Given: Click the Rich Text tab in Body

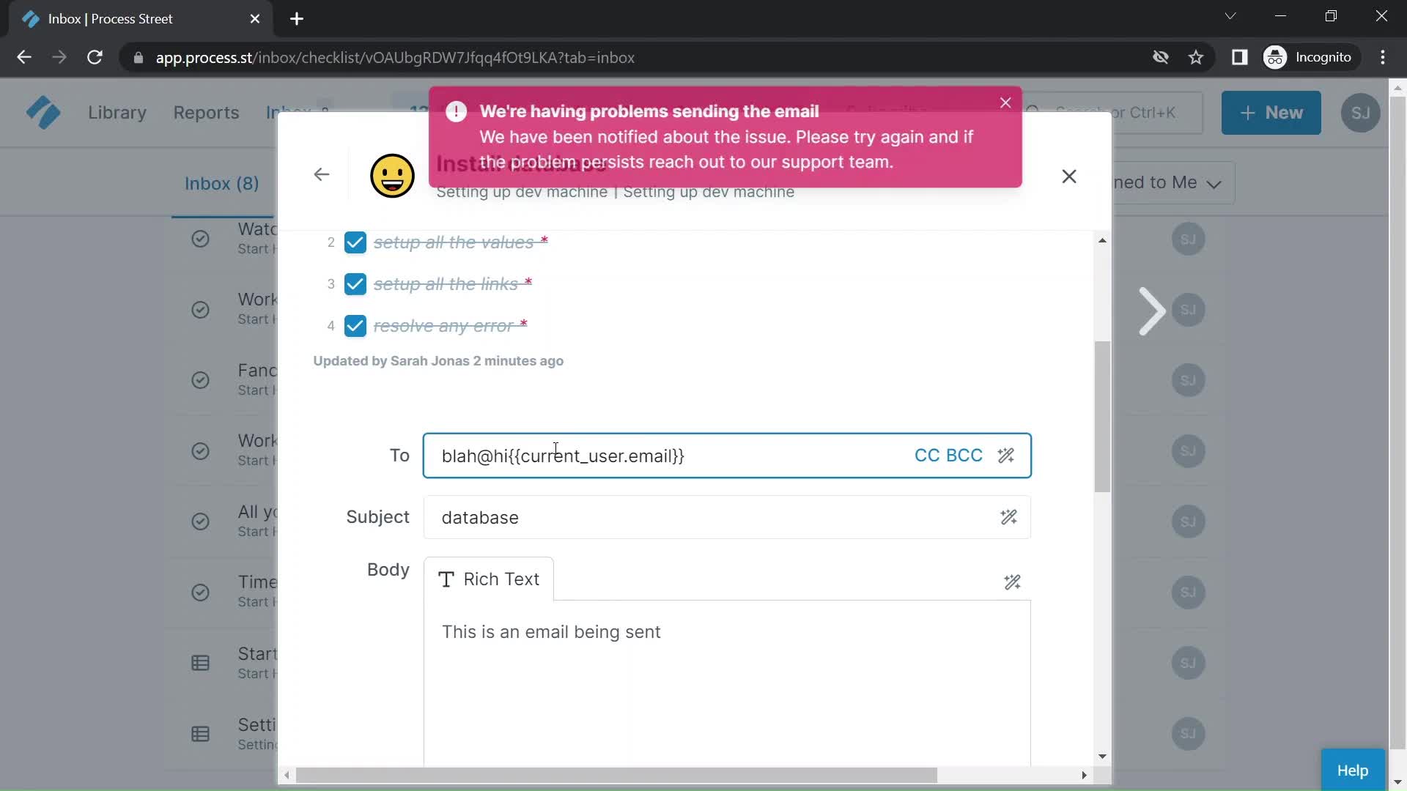Looking at the screenshot, I should pos(488,579).
